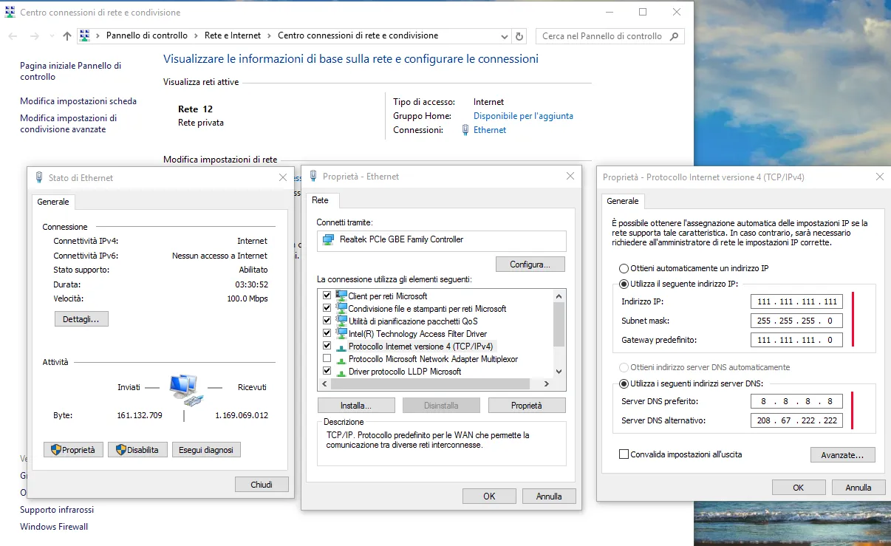
Task: Tick Convalida impostazioni all'uscita checkbox
Action: pos(624,454)
